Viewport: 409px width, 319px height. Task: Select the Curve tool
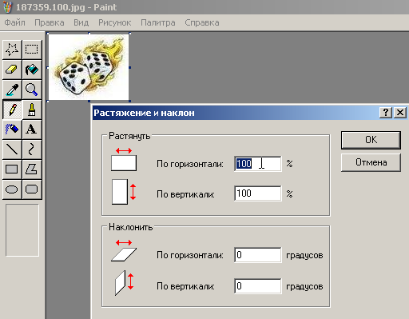click(x=32, y=150)
